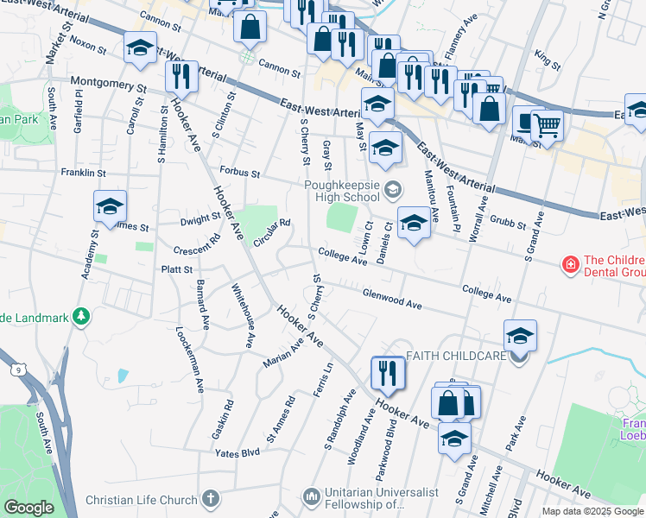Select the shopping cart marker on Main St
Viewport: 646px width, 518px height.
click(x=547, y=128)
